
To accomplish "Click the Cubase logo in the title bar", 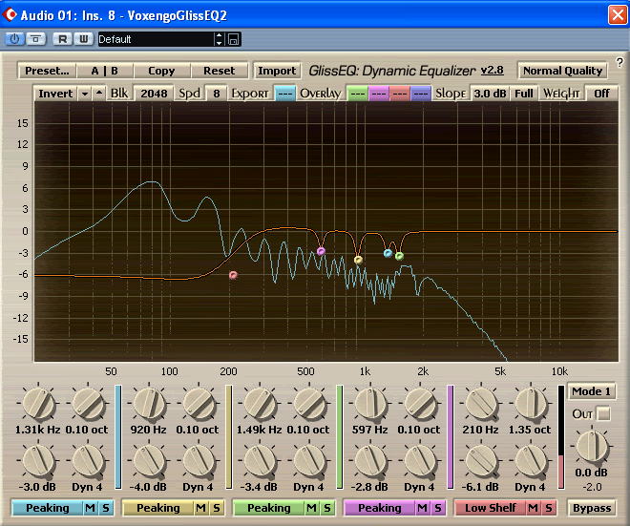I will 10,15.
